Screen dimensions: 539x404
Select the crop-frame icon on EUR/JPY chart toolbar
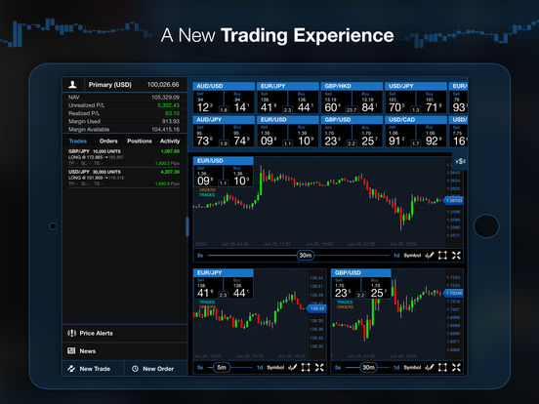coord(306,368)
